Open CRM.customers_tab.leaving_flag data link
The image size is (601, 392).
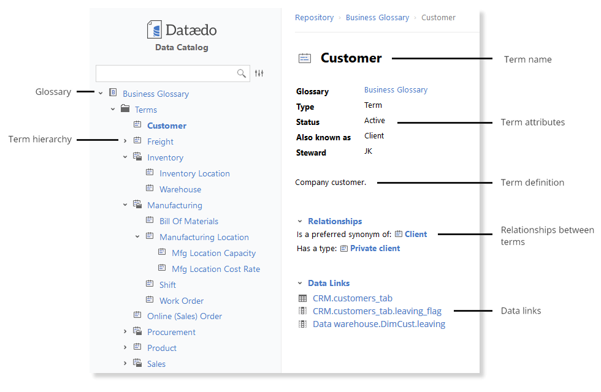[x=377, y=311]
